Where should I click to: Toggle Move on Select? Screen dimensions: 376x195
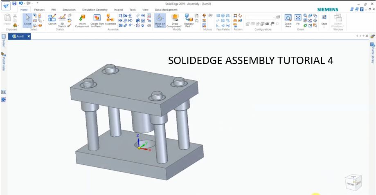coord(160,20)
